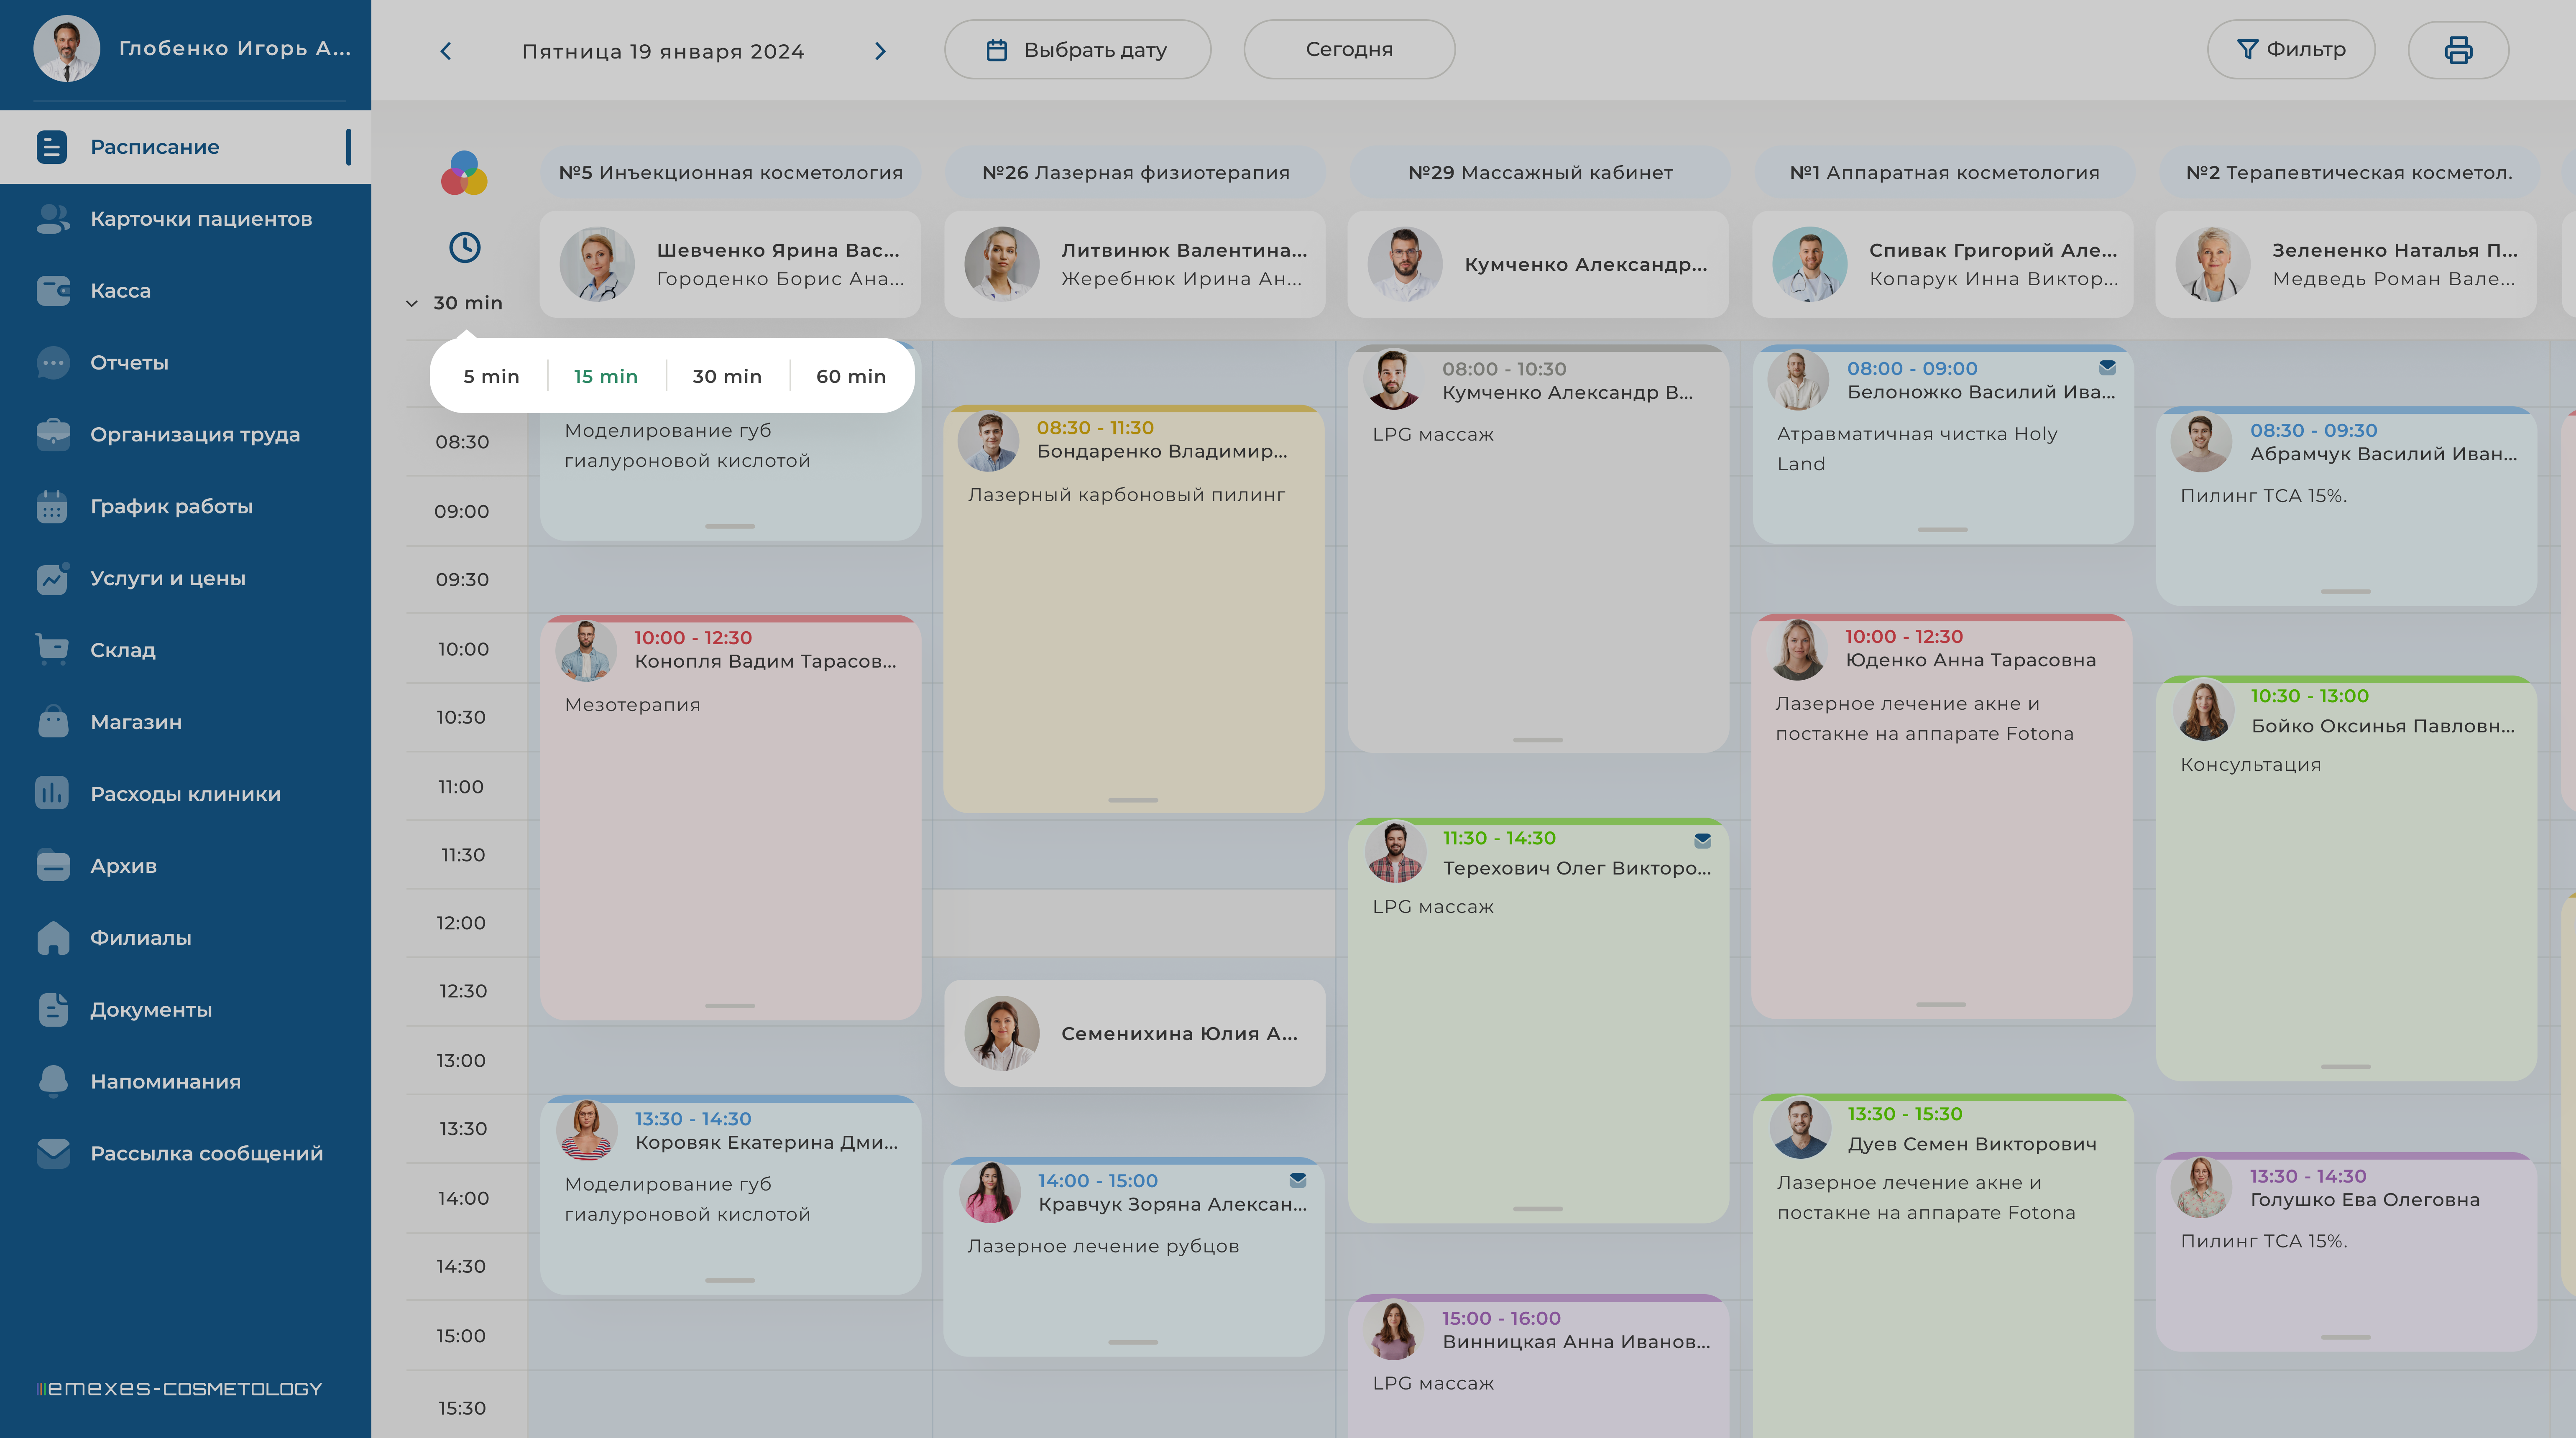Click envelope icon on Кравчук appointment

click(x=1298, y=1180)
